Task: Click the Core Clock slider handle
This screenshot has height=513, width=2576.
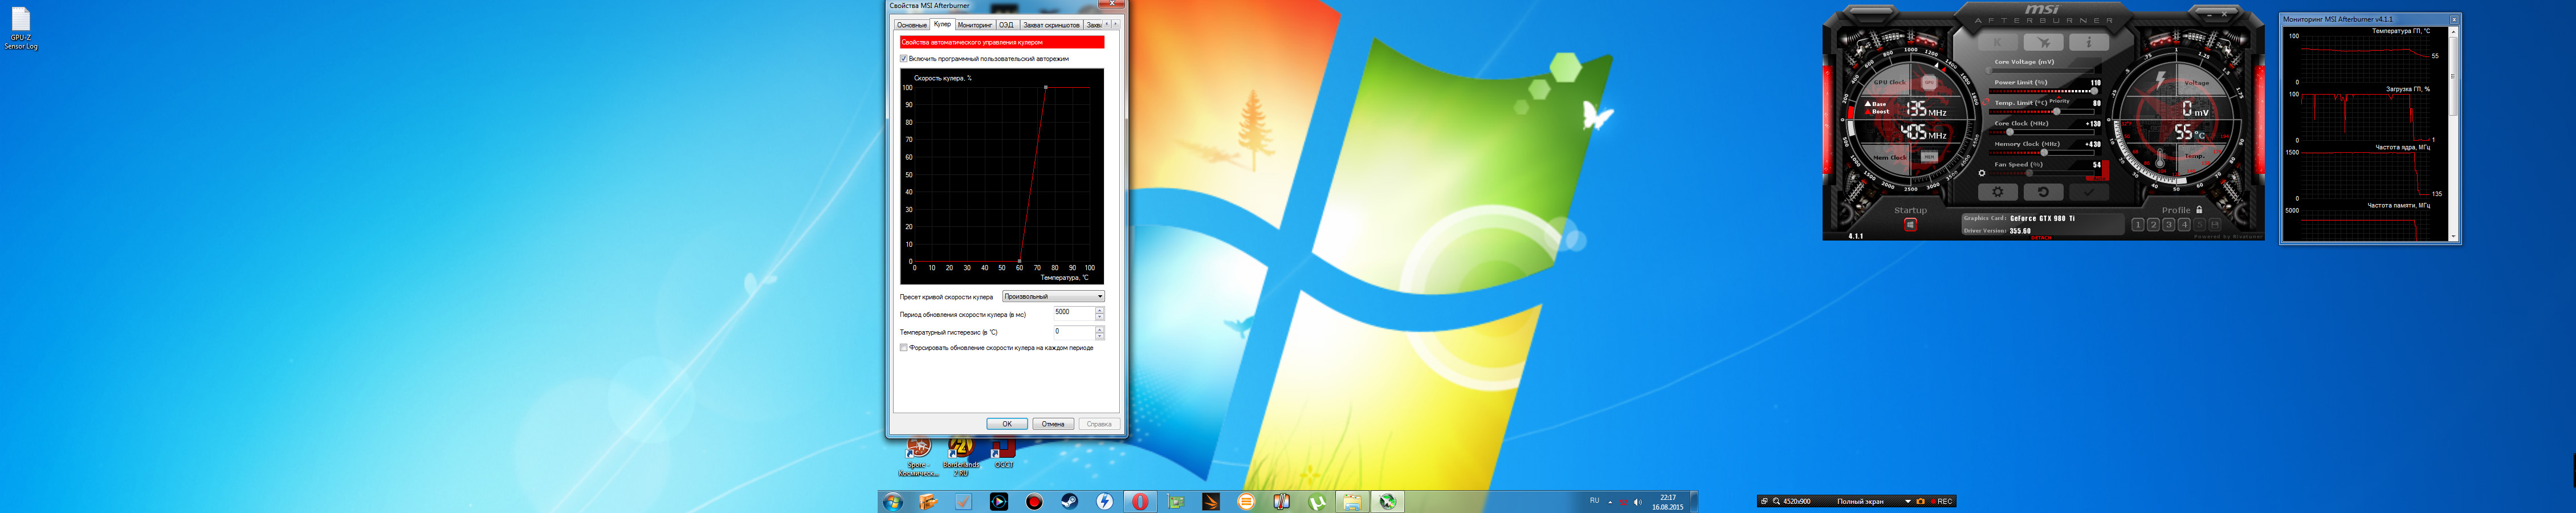Action: point(2010,132)
